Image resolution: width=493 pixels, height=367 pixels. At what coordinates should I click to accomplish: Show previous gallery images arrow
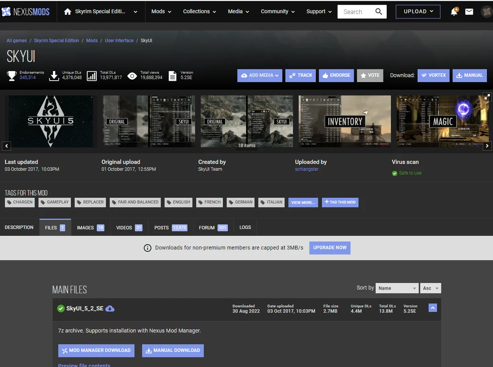[6, 146]
